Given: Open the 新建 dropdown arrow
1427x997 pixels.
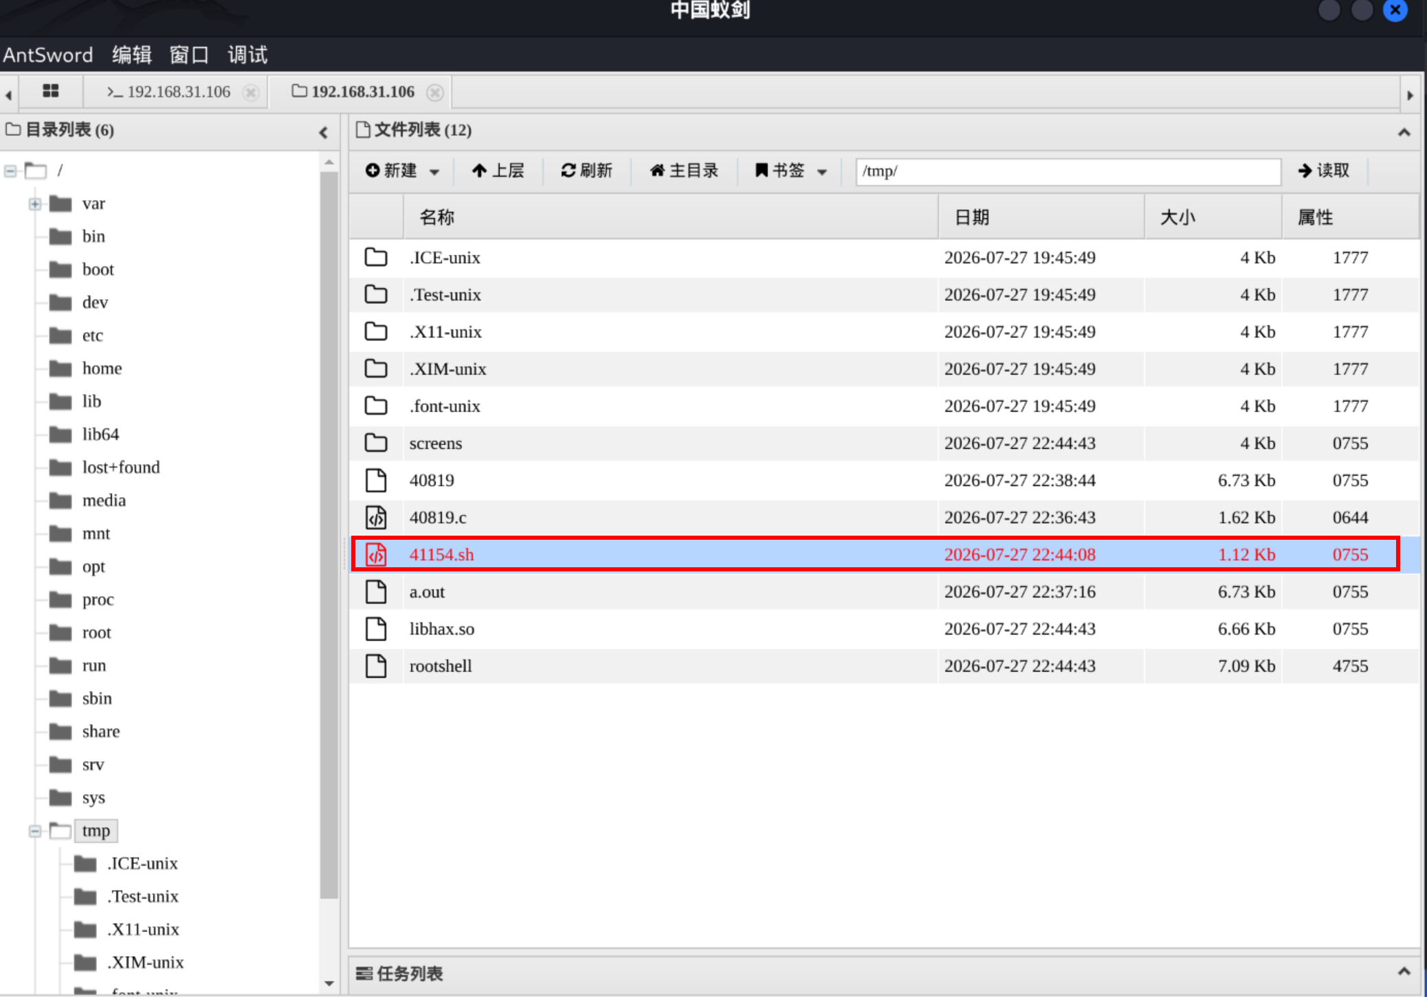Looking at the screenshot, I should [434, 172].
